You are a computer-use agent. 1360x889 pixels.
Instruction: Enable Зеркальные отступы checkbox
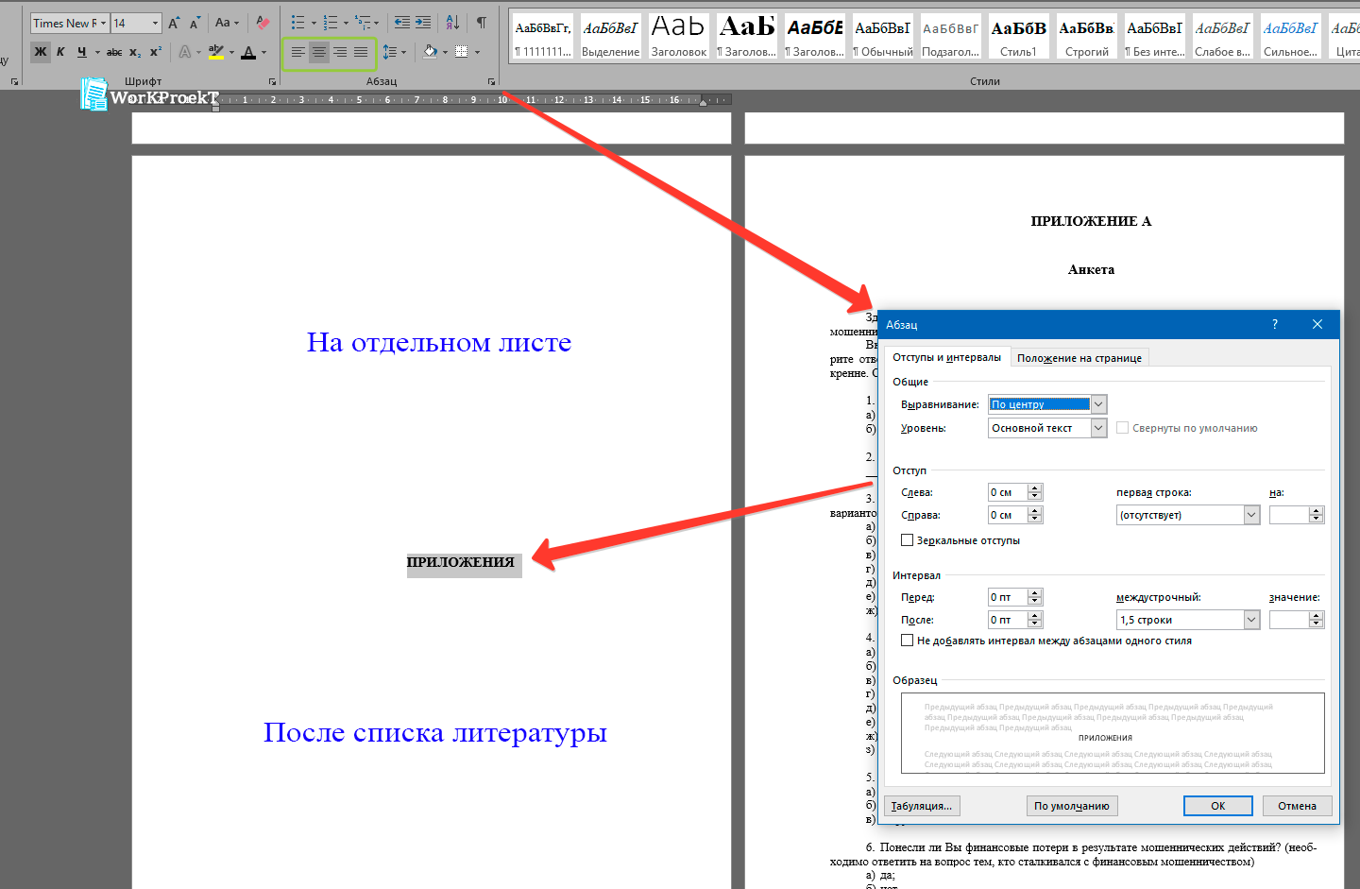click(908, 539)
